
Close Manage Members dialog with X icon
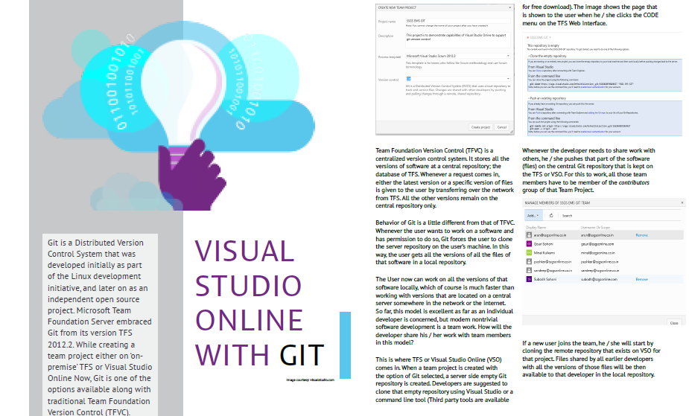[682, 202]
